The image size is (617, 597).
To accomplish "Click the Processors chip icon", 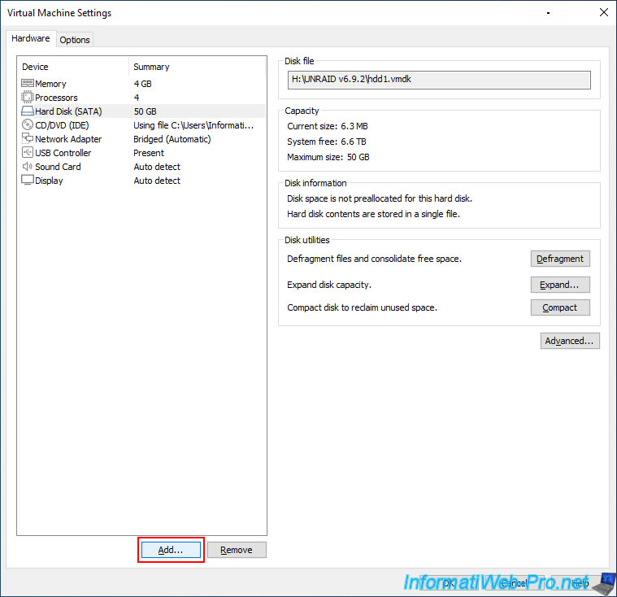I will coord(27,98).
